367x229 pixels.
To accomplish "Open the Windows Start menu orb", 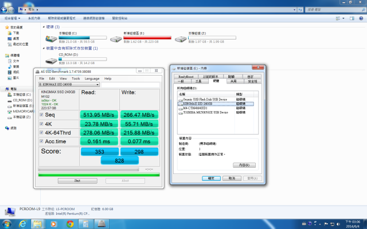I will tap(6, 224).
